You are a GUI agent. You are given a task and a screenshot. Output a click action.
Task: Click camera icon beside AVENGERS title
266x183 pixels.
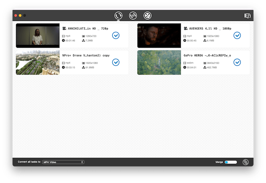(186, 28)
